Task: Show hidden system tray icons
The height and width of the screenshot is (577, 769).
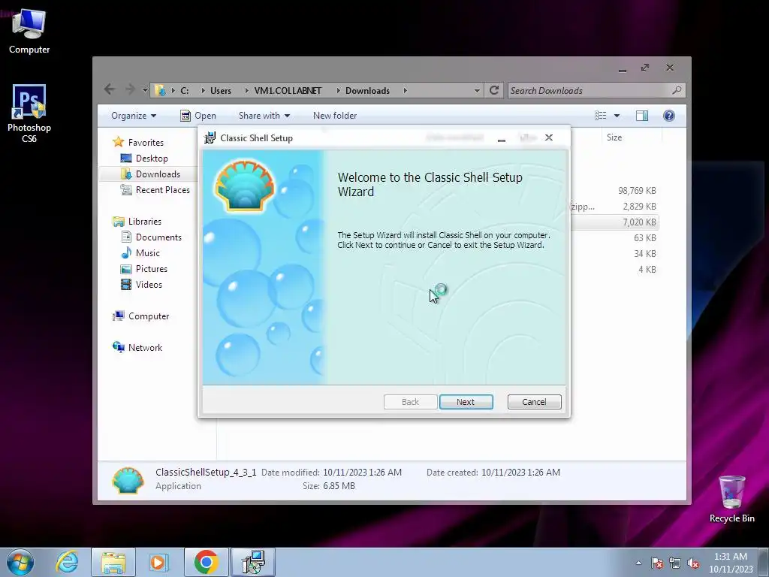Action: [x=638, y=563]
